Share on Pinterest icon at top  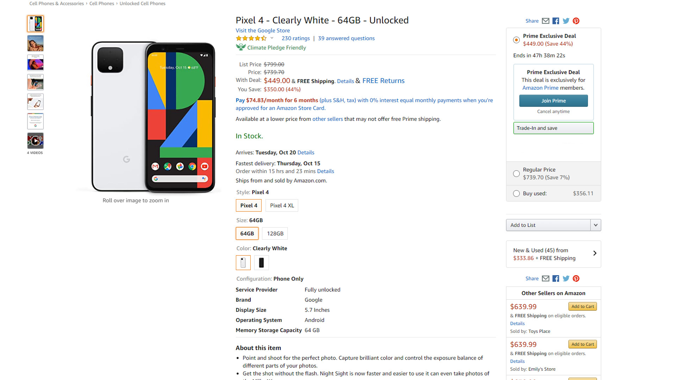(576, 21)
